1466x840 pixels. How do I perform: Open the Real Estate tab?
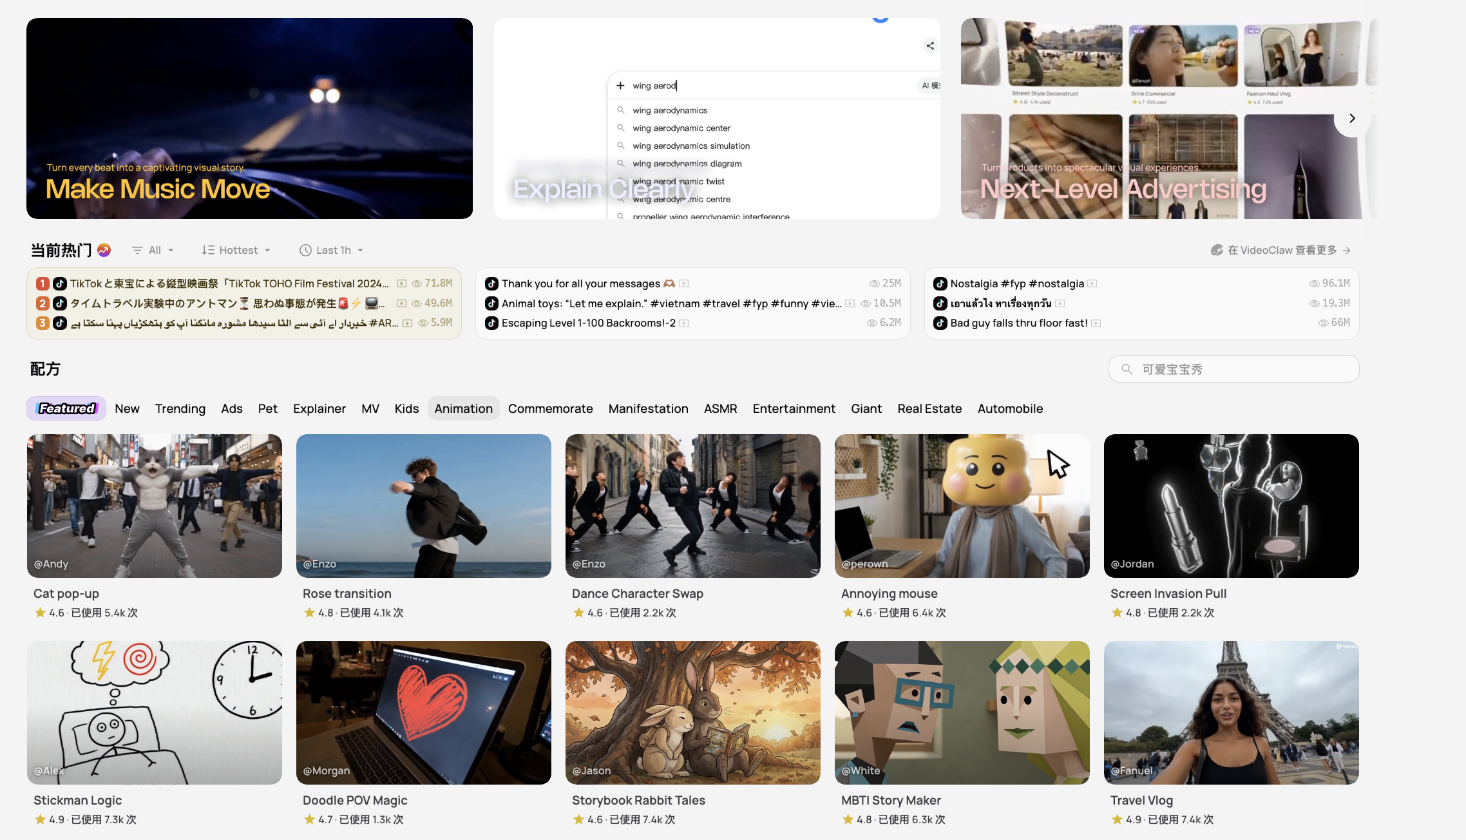pos(930,408)
